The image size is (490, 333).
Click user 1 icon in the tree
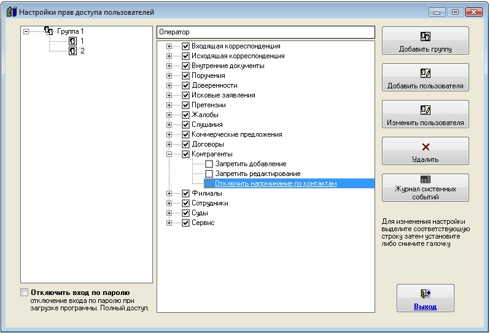click(73, 41)
